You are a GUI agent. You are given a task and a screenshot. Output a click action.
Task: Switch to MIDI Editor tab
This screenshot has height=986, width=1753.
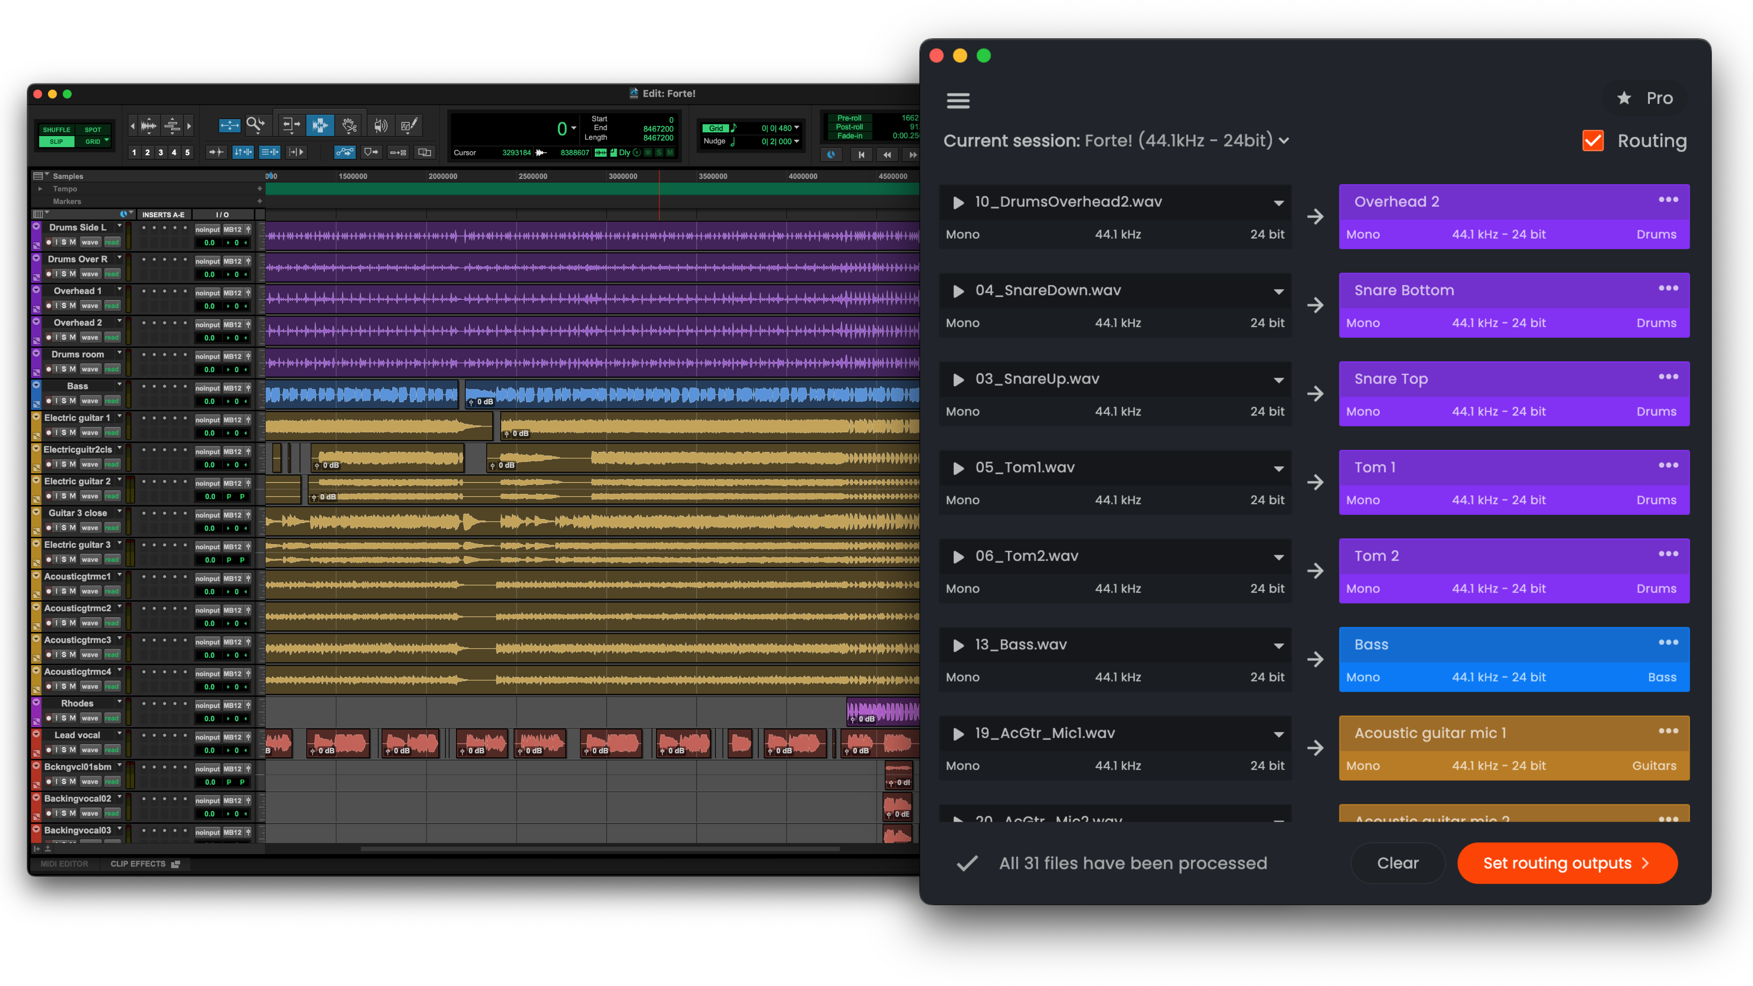pyautogui.click(x=64, y=864)
